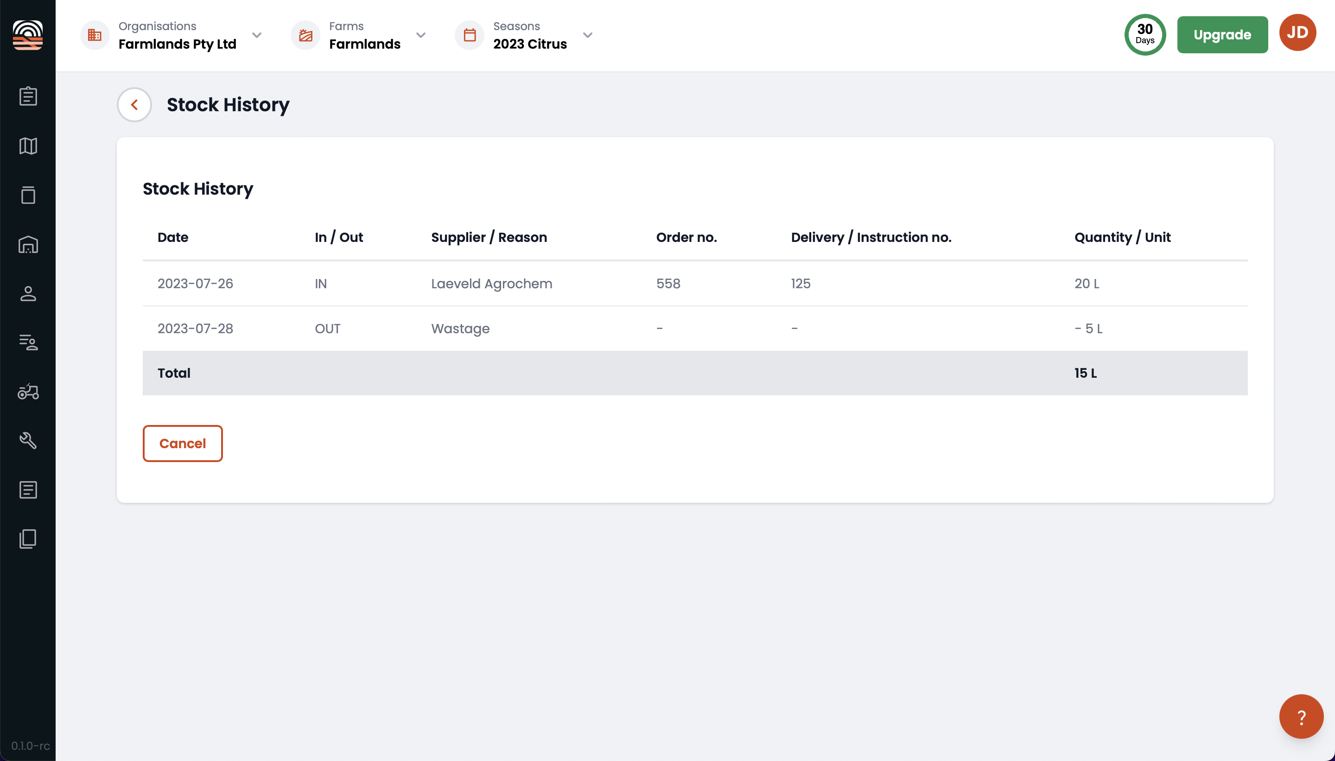Click the Wastage reason cell
1335x761 pixels.
pos(460,329)
